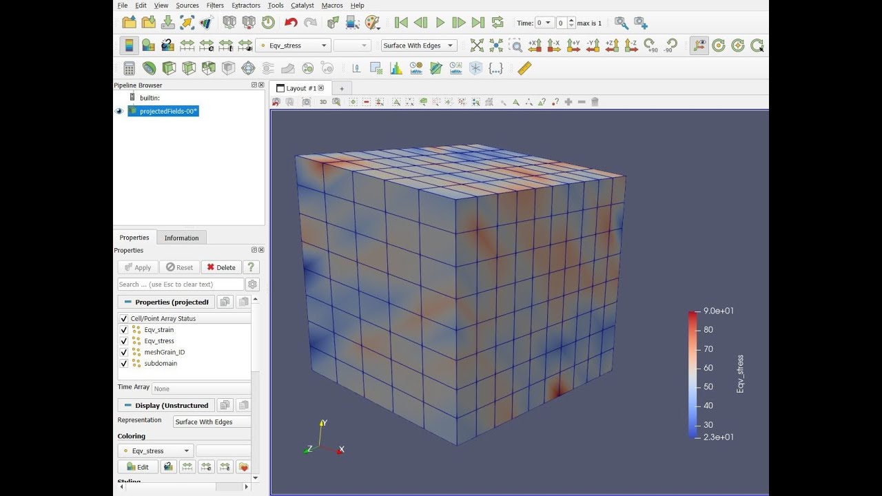Click the Connect to server icon
This screenshot has height=496, width=882.
click(x=229, y=23)
